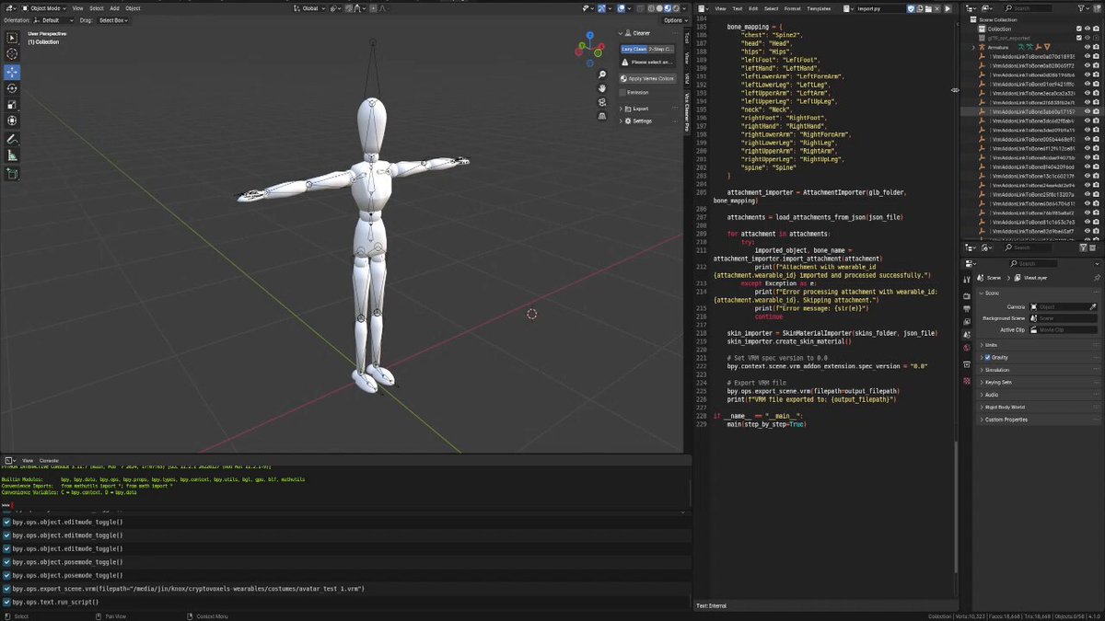This screenshot has height=621, width=1105.
Task: Uncheck the Gravity checkbox
Action: point(988,357)
